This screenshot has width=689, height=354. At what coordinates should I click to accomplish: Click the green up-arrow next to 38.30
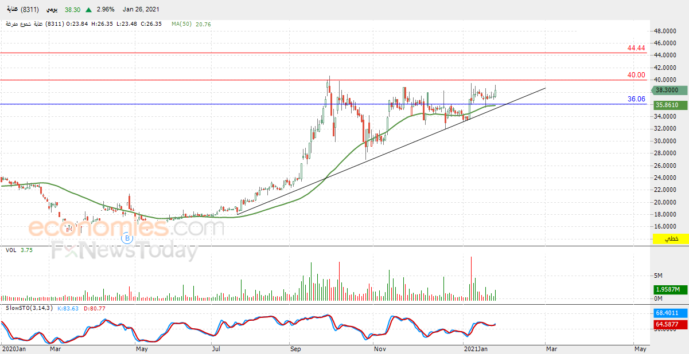point(59,10)
